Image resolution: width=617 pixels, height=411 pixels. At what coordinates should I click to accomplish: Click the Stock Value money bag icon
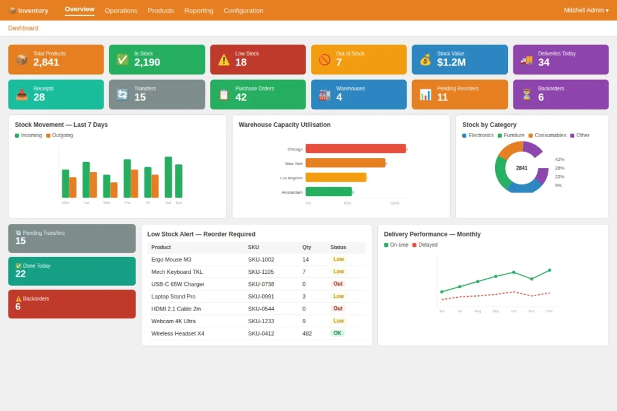pos(425,60)
